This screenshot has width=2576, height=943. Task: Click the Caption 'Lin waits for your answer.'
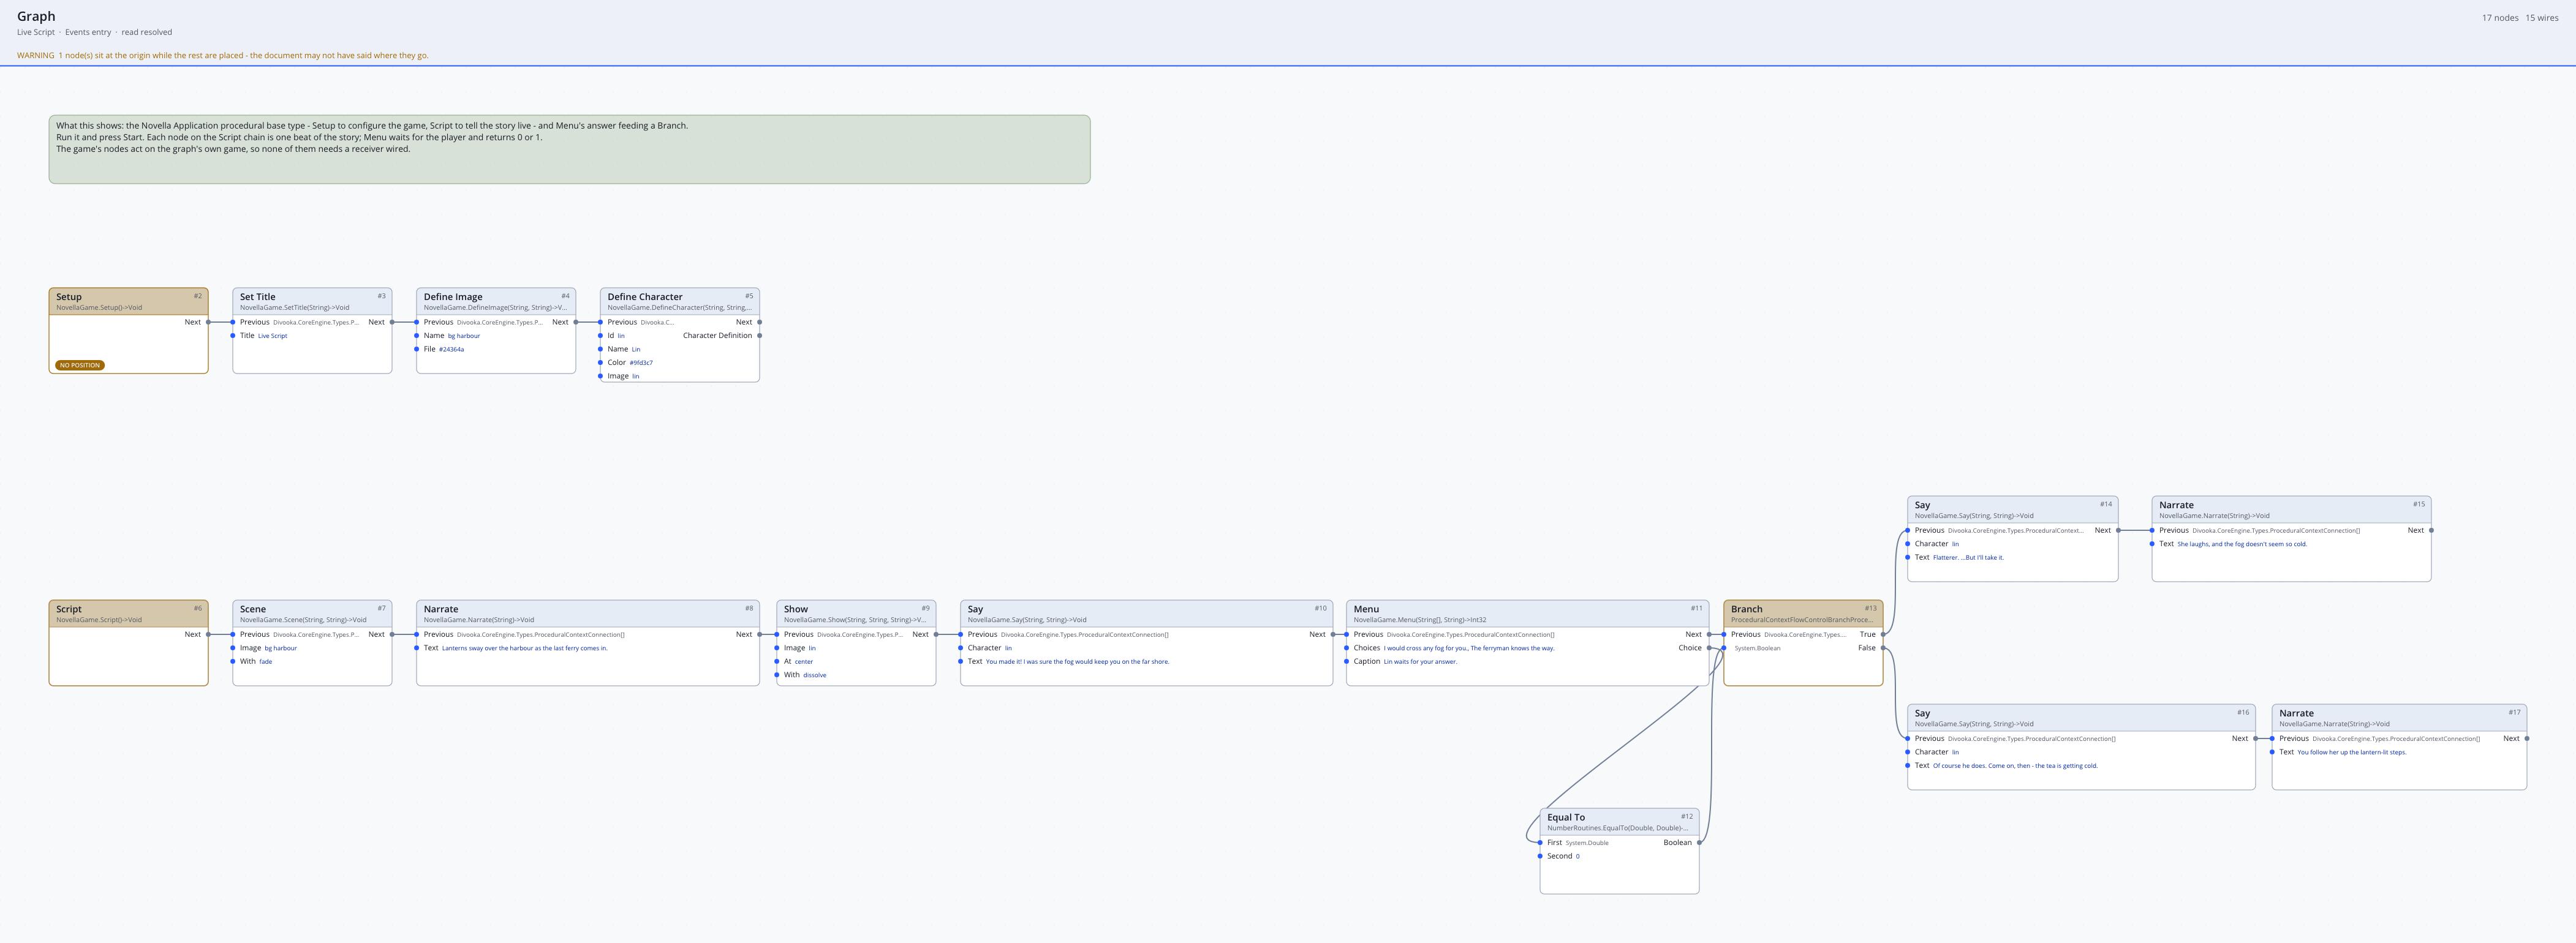1420,661
